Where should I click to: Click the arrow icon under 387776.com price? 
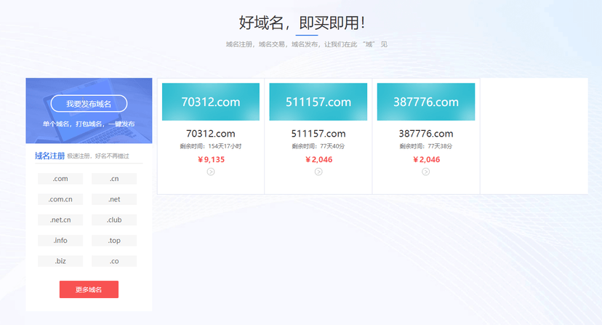click(x=426, y=172)
